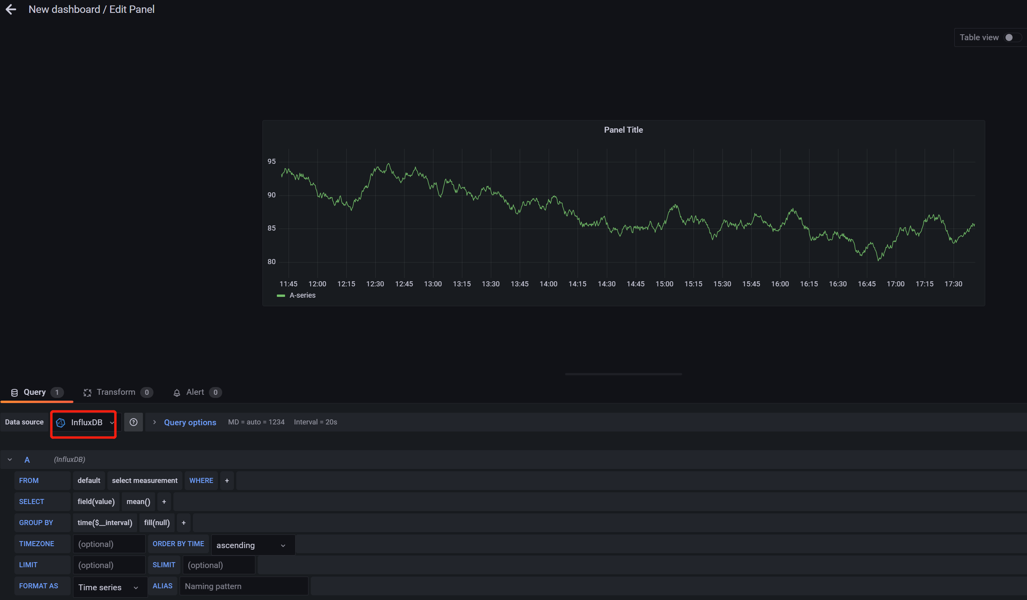Click the plus icon after fill(null)
1027x600 pixels.
coord(184,523)
